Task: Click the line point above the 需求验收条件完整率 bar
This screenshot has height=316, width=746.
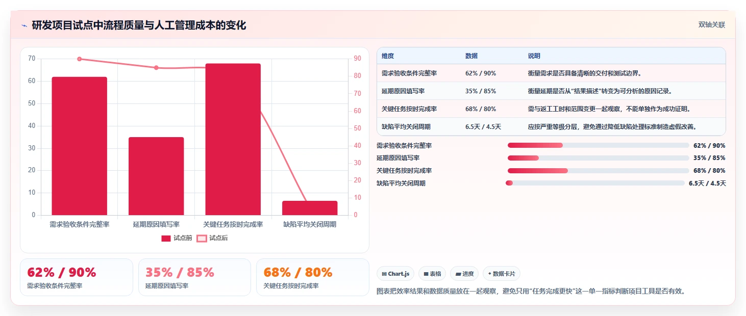Action: point(79,59)
